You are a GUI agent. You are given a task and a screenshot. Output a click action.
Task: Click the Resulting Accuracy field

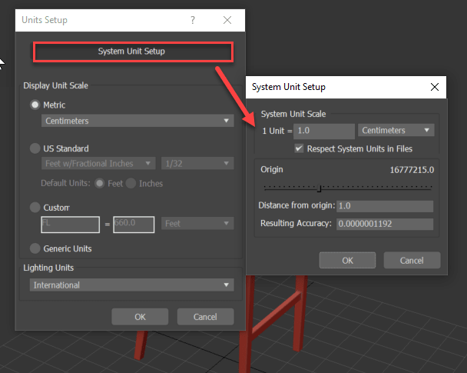pos(385,224)
